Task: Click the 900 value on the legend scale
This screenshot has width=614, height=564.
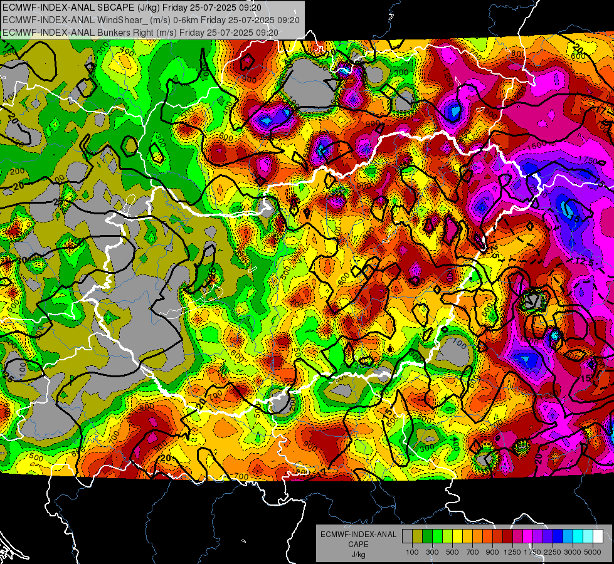Action: pyautogui.click(x=492, y=552)
